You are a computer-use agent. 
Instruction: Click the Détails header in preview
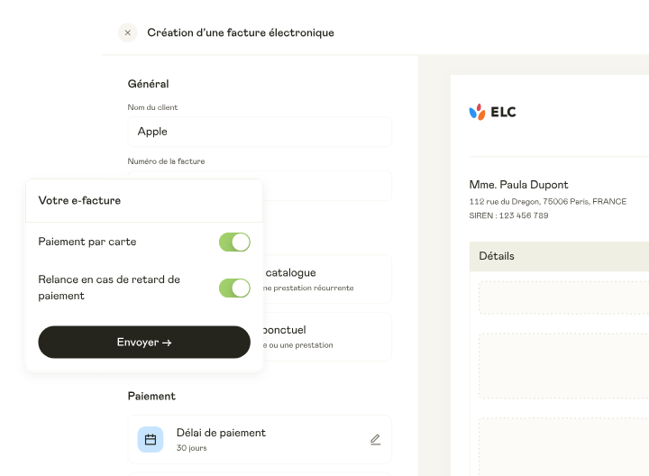pos(559,256)
